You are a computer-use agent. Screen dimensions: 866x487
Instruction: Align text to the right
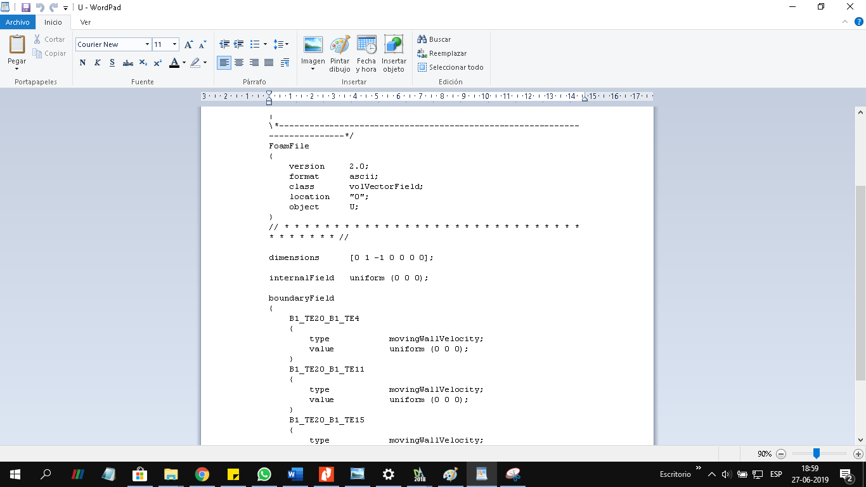coord(254,63)
